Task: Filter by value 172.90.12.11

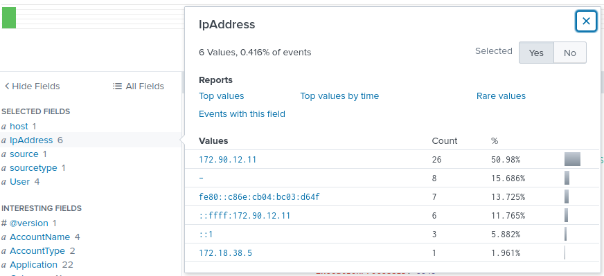Action: click(227, 159)
